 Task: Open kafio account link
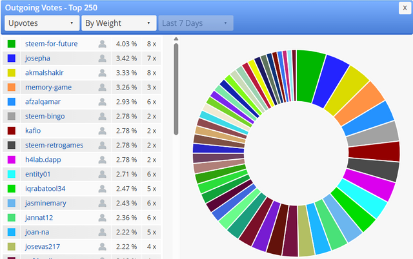(x=33, y=130)
